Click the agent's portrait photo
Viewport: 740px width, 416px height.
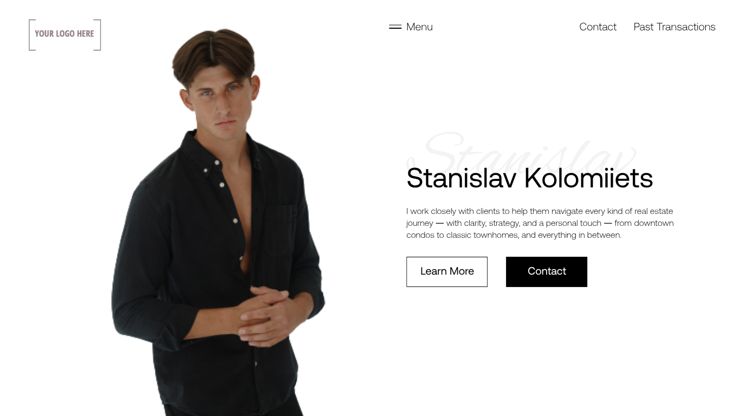[x=218, y=222]
